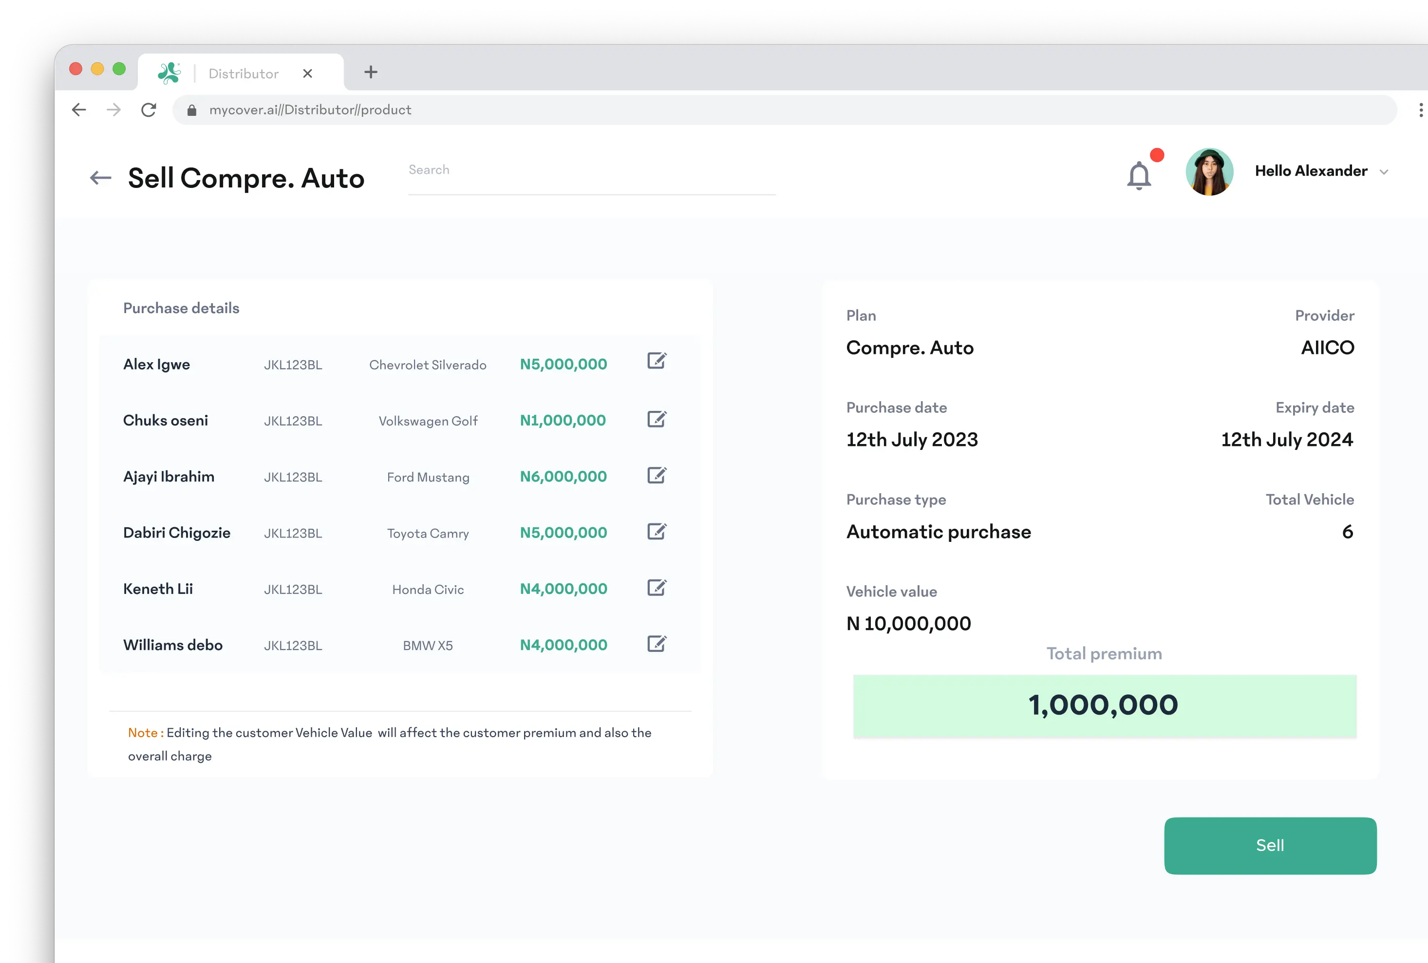Reload the browser page
Image resolution: width=1428 pixels, height=963 pixels.
pyautogui.click(x=149, y=110)
